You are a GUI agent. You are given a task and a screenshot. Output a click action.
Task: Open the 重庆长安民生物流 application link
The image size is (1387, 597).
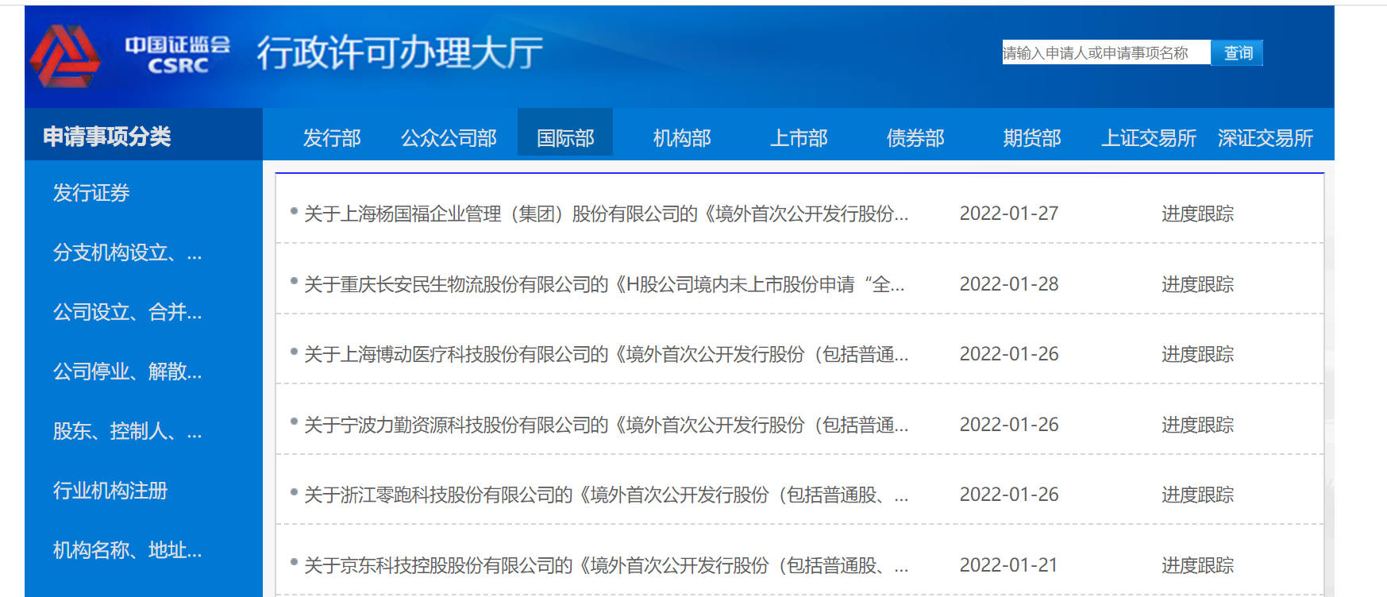(x=603, y=284)
